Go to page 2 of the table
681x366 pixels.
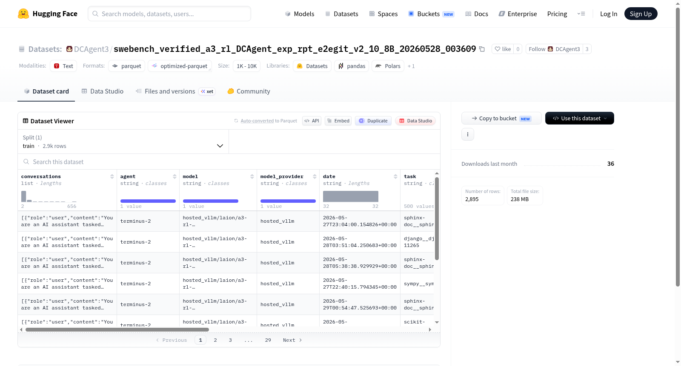[x=215, y=340]
